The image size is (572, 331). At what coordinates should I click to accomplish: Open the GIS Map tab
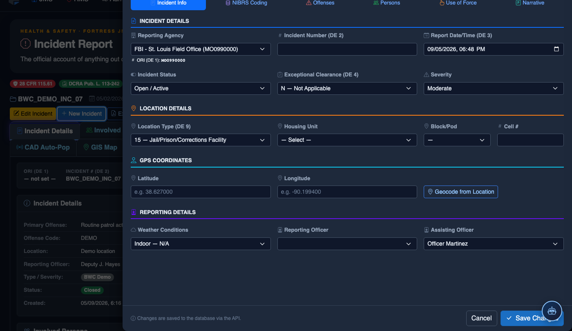click(x=100, y=148)
